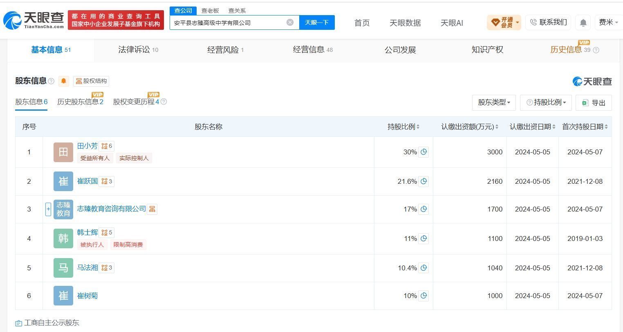Select 查关系 search mode tab

[x=237, y=11]
